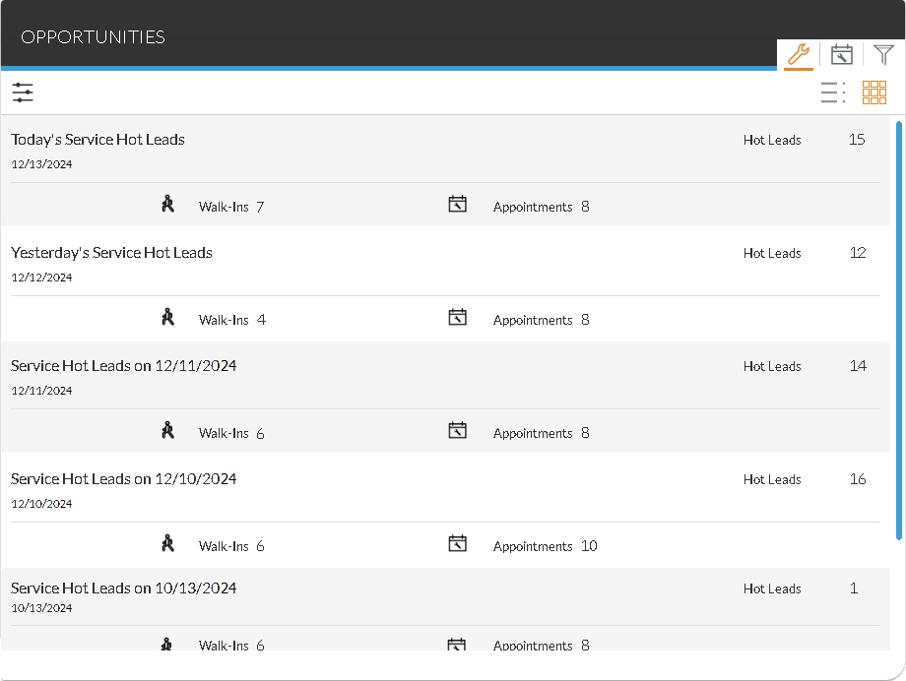Screen dimensions: 906x681
Task: Switch to list view layout
Action: tap(832, 93)
